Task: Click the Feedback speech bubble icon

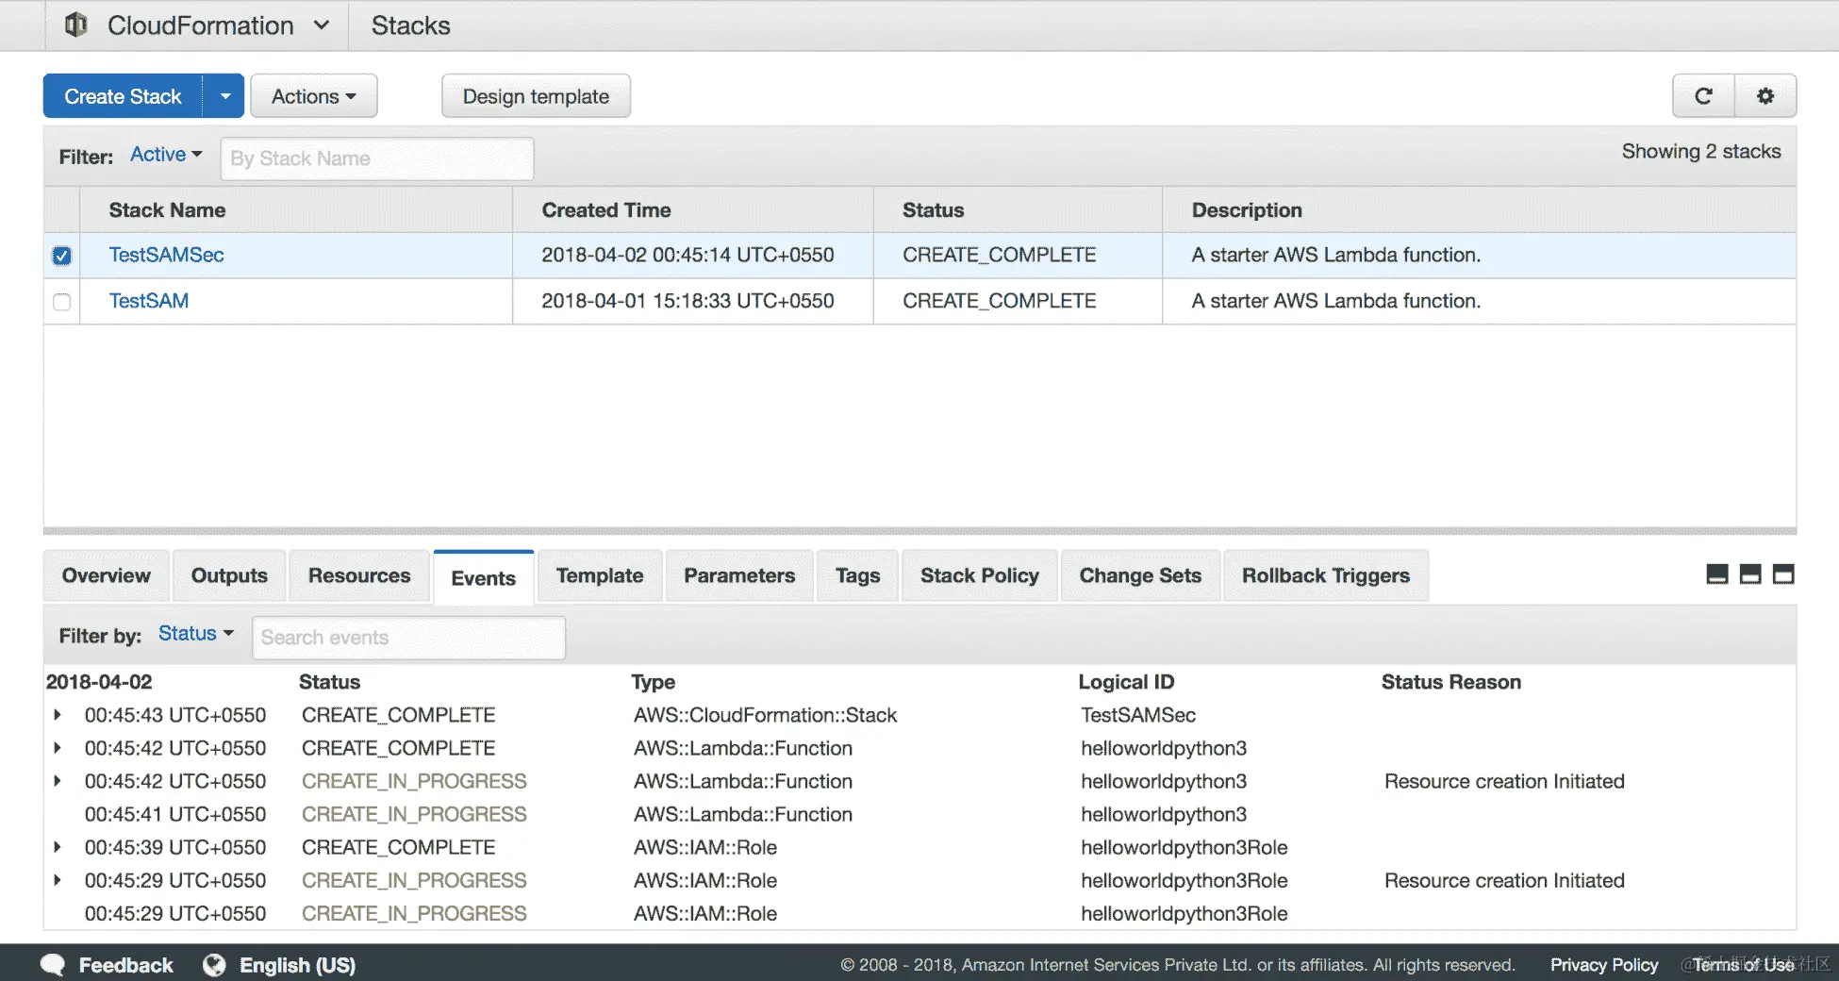Action: (x=53, y=964)
